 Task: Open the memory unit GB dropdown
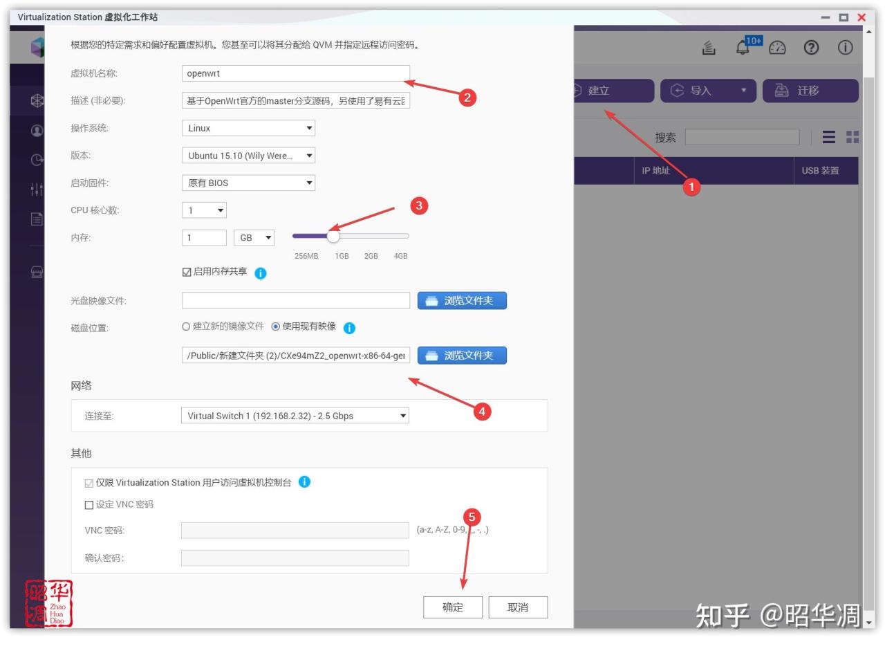coord(254,237)
